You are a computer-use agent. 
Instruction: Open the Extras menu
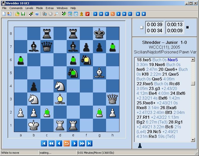tap(49, 8)
